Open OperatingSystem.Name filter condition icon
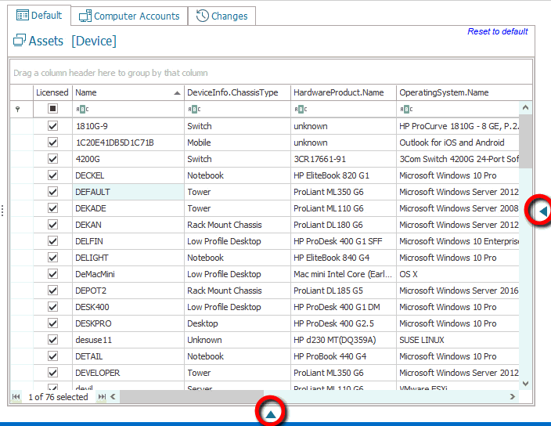Screen dimensions: 551x426 (406, 110)
